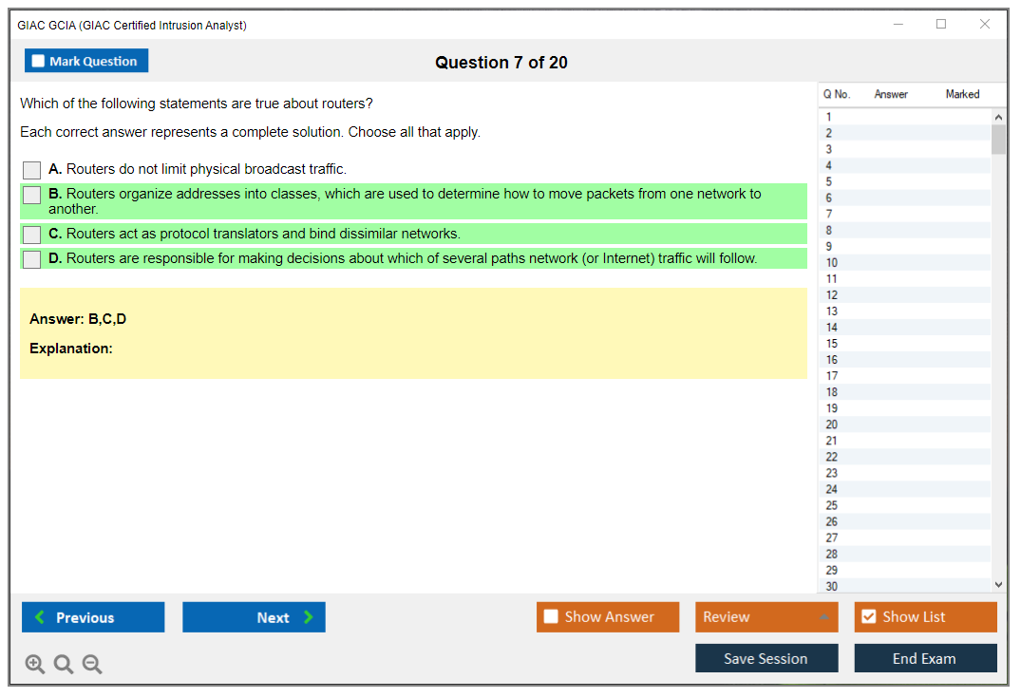Image resolution: width=1021 pixels, height=698 pixels.
Task: Uncheck the Show List checkbox
Action: (x=867, y=616)
